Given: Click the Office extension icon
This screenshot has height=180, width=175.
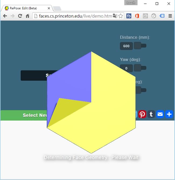Looking at the screenshot, I should 137,16.
